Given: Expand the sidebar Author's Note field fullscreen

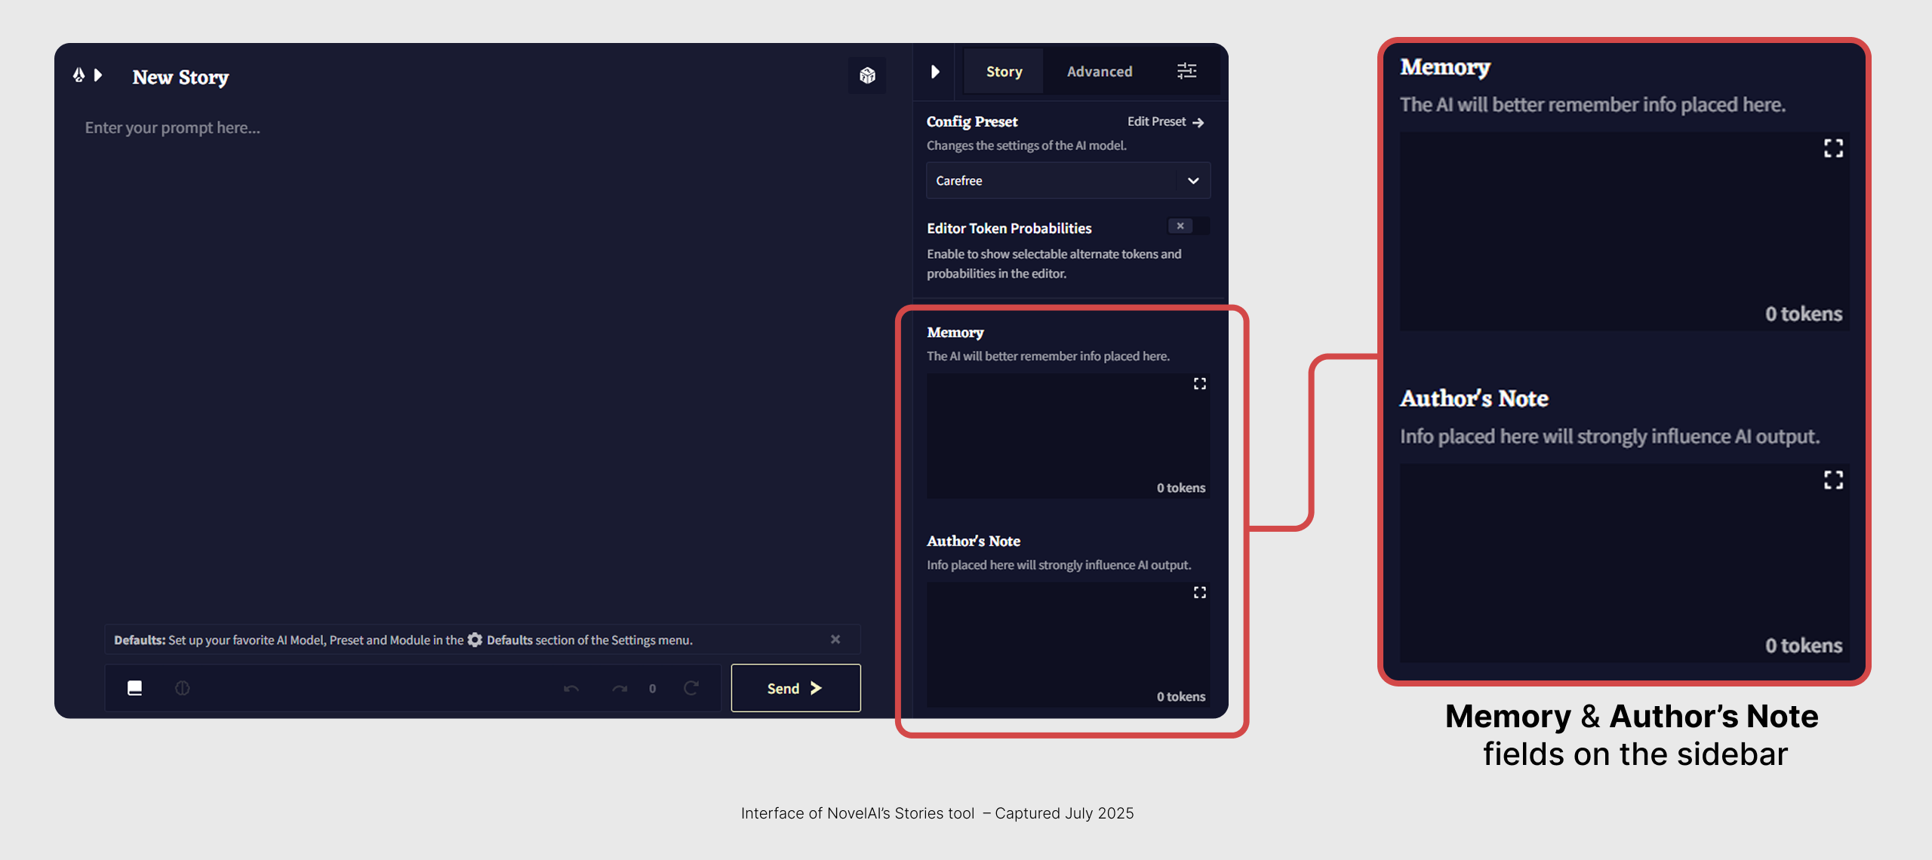Looking at the screenshot, I should click(1199, 593).
